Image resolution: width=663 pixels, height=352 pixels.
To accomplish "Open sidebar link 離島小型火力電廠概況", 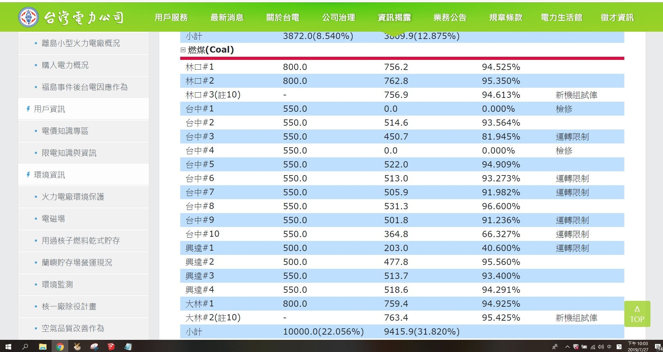I will [x=81, y=43].
